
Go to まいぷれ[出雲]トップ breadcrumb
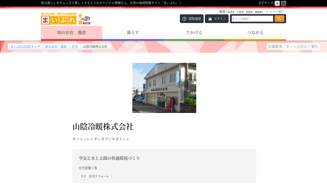[x=25, y=47]
